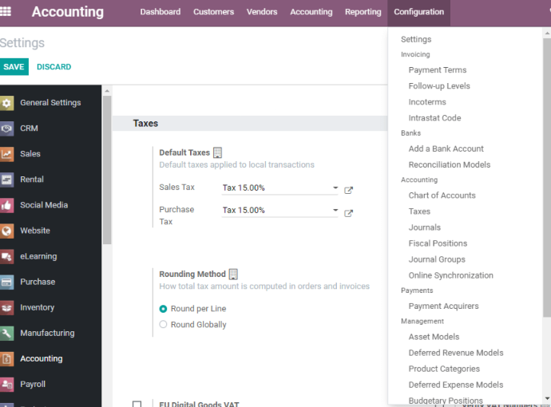551x407 pixels.
Task: Open Online Synchronization
Action: click(x=451, y=275)
